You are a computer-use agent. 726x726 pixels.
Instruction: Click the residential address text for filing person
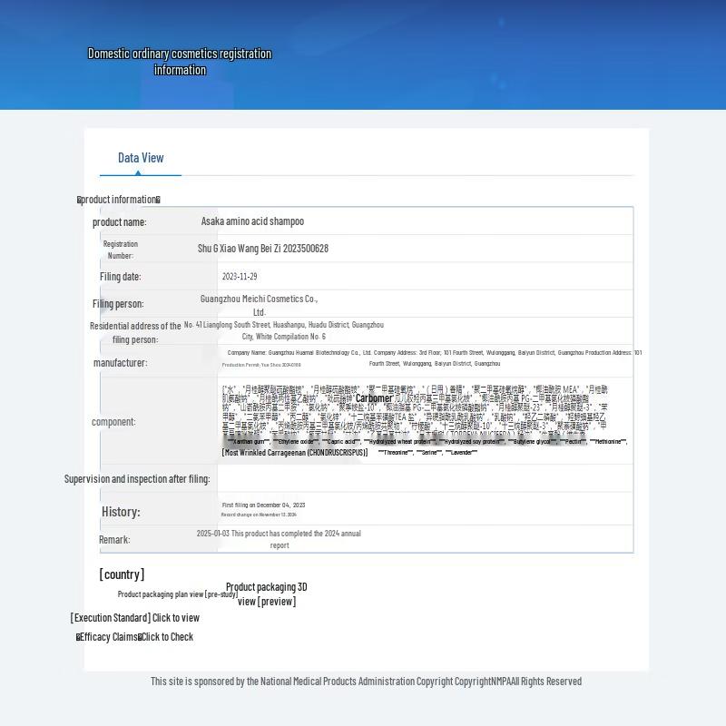[283, 330]
